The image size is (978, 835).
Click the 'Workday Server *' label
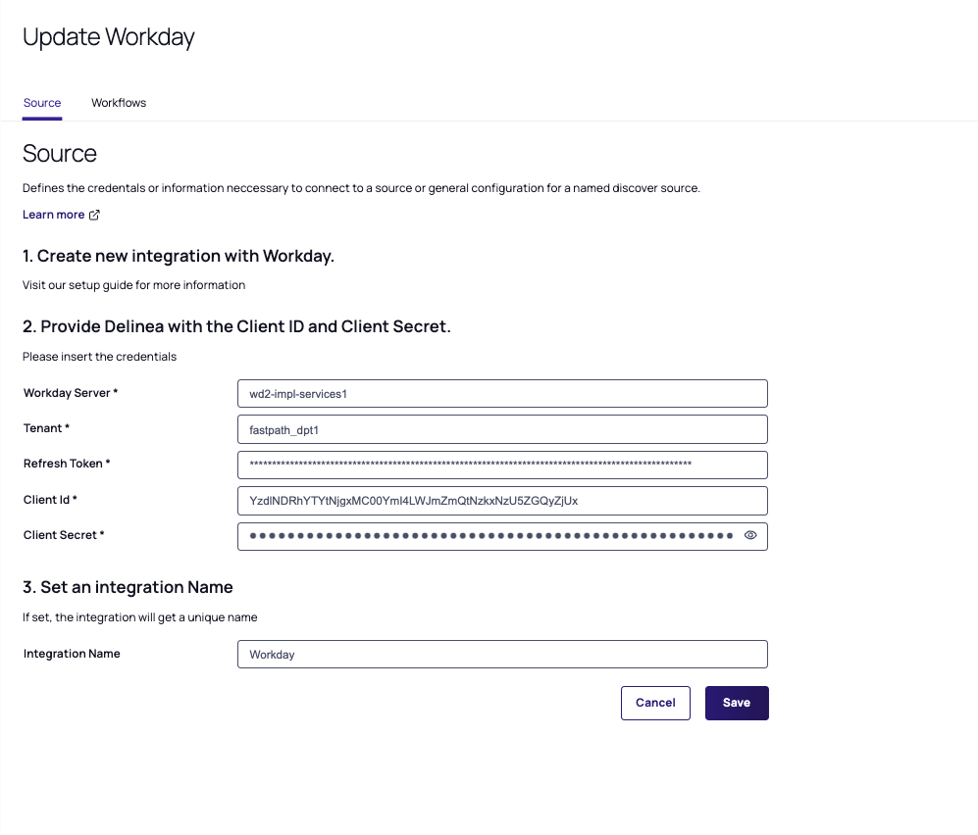tap(71, 393)
